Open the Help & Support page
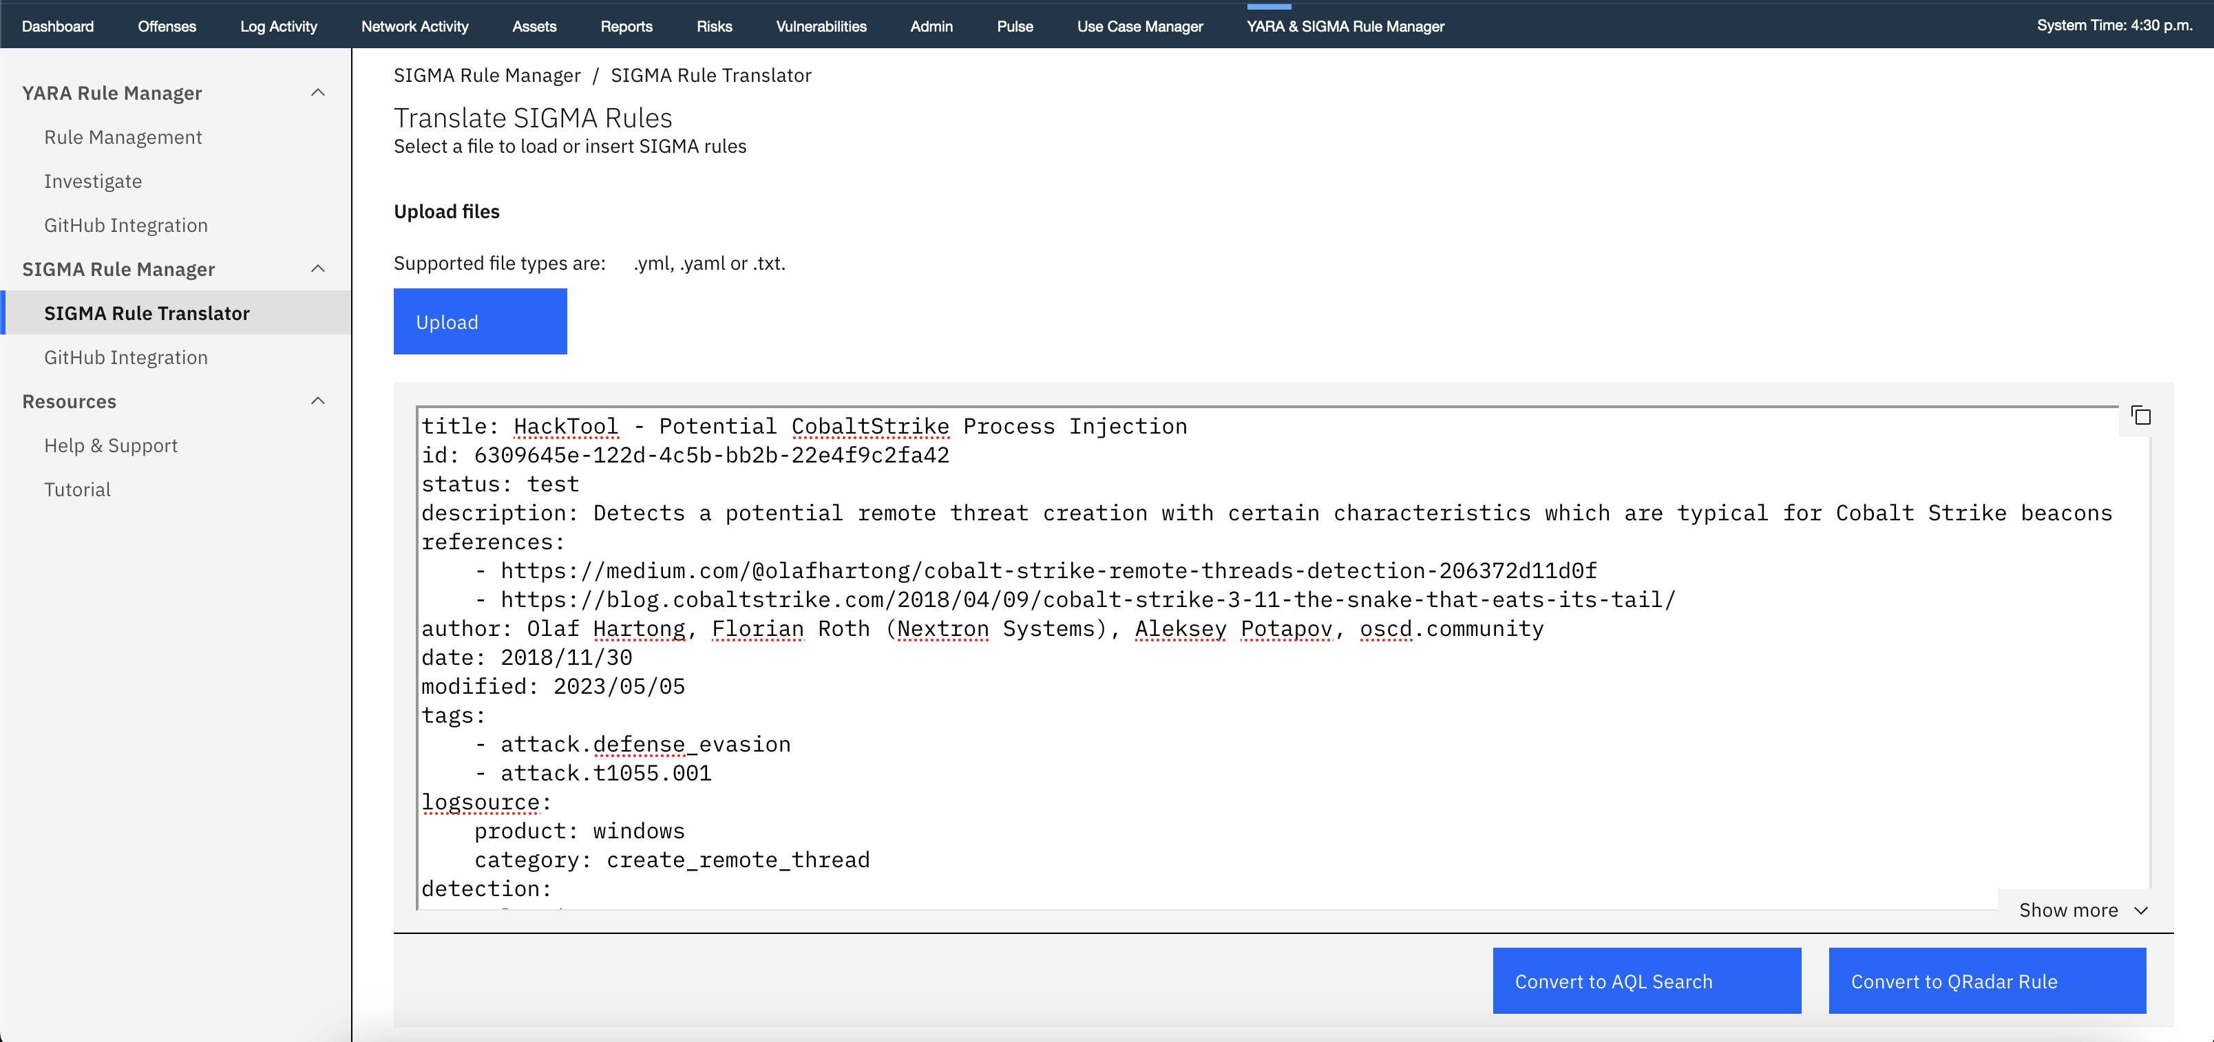This screenshot has width=2214, height=1042. 111,445
